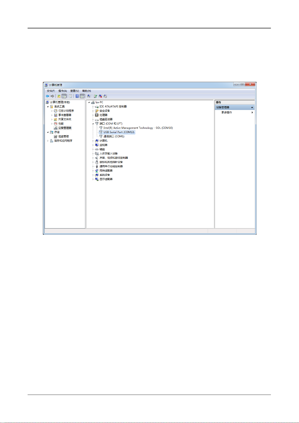Image resolution: width=299 pixels, height=423 pixels.
Task: Select the 共享文件夹 icon
Action: [x=56, y=119]
